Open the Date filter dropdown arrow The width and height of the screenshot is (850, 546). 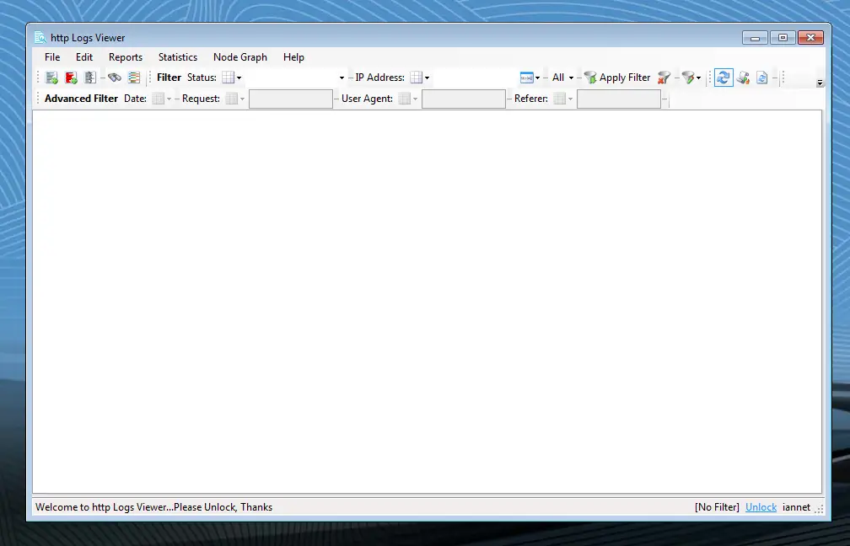coord(168,99)
